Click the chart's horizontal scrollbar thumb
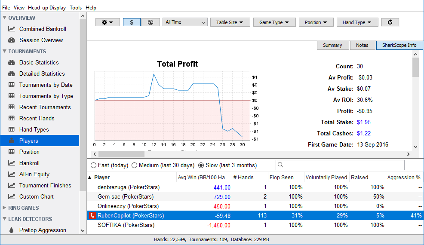The width and height of the screenshot is (424, 245). click(121, 154)
